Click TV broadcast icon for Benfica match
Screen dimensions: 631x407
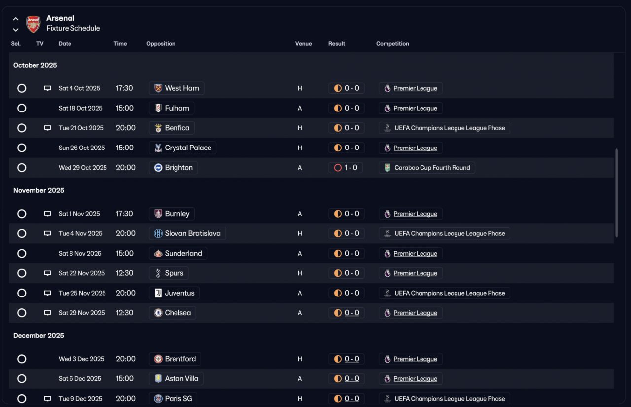click(48, 128)
